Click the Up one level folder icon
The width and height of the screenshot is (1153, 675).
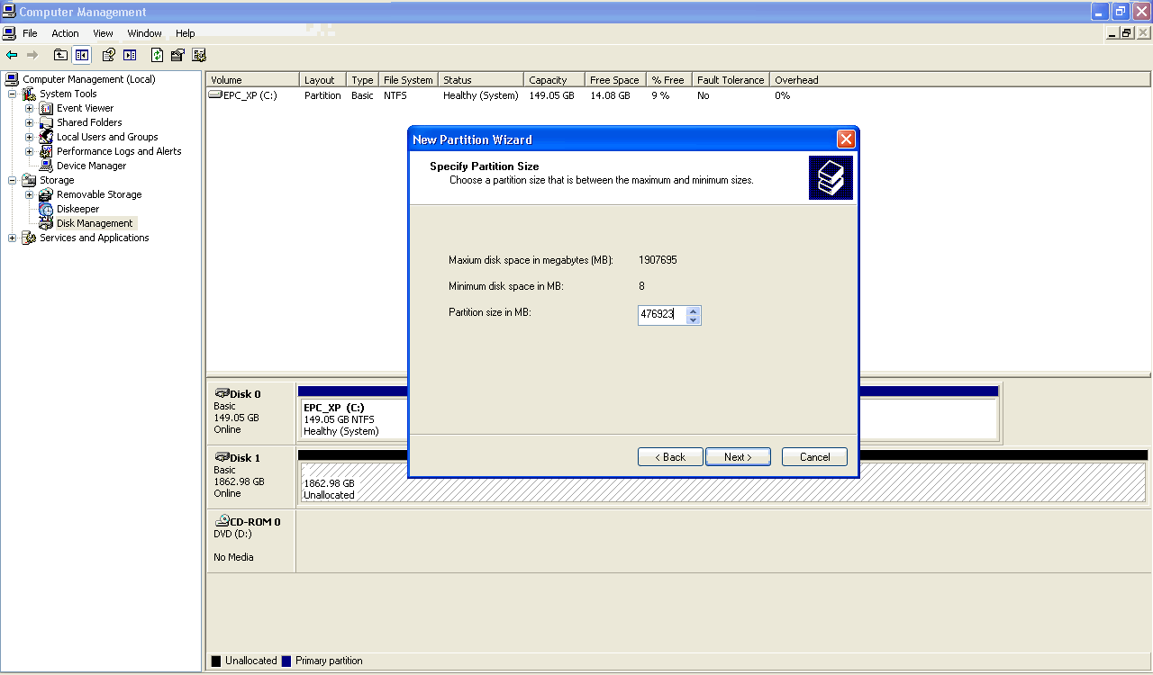point(60,55)
